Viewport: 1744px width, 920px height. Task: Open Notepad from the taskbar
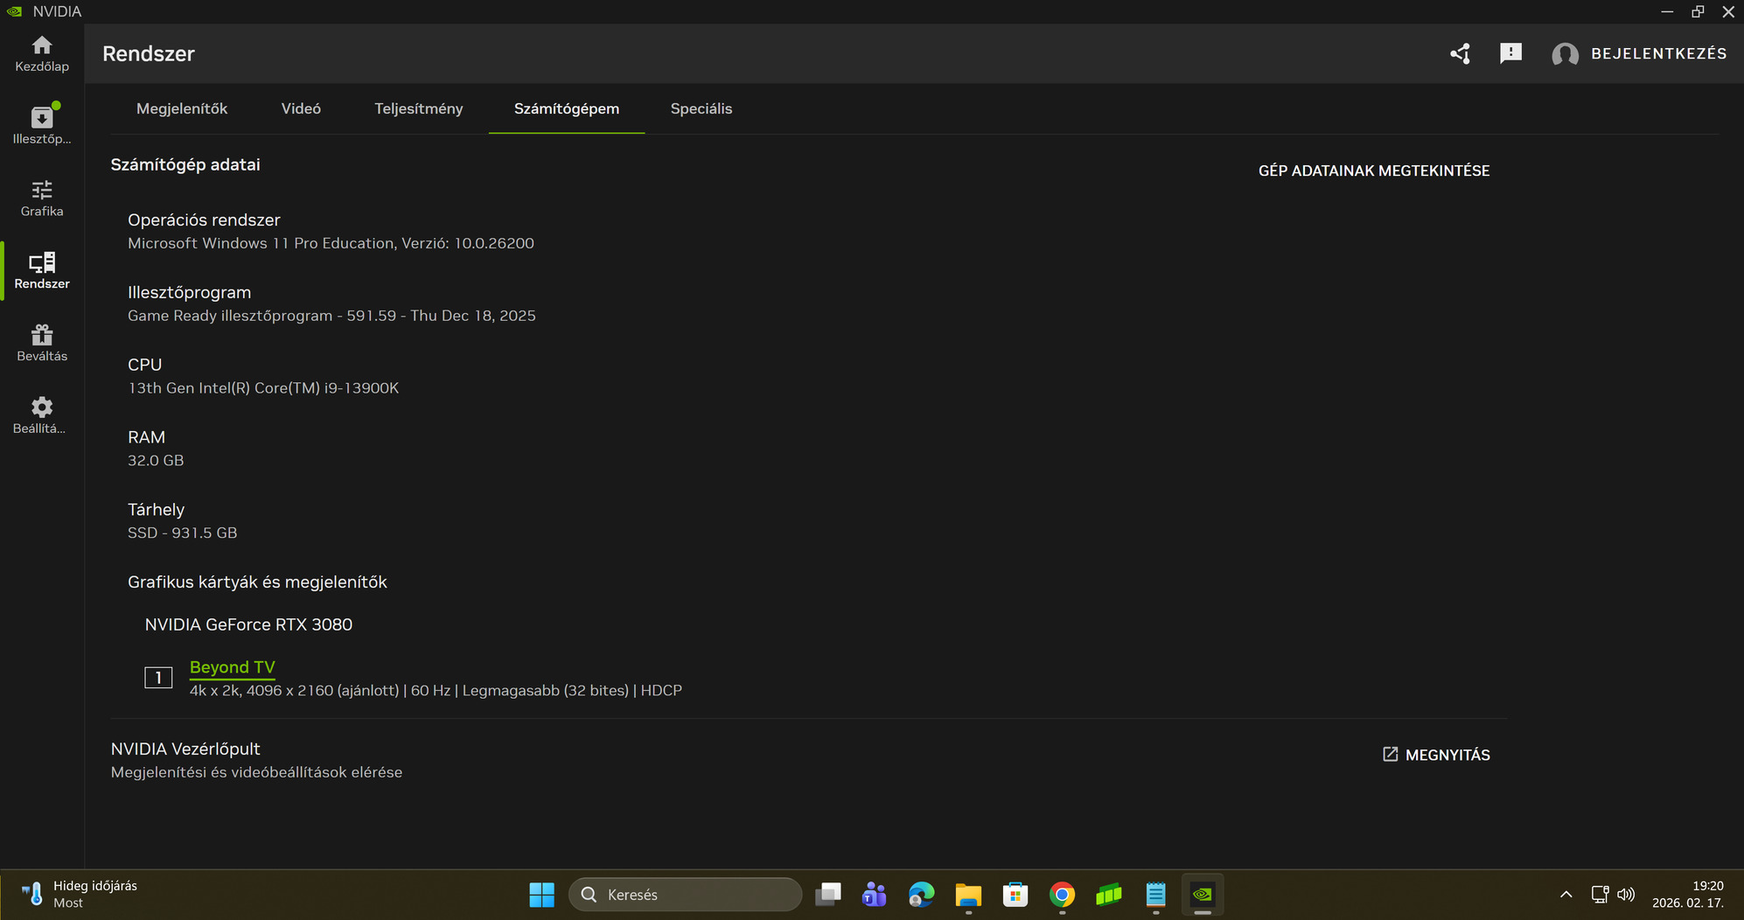1156,895
